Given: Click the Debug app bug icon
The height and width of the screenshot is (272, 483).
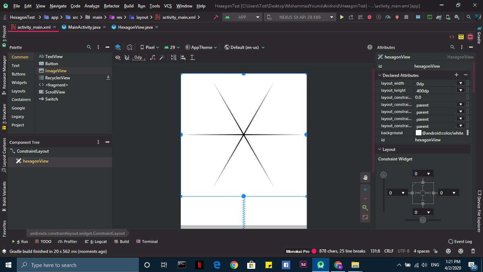Looking at the screenshot, I should click(369, 17).
